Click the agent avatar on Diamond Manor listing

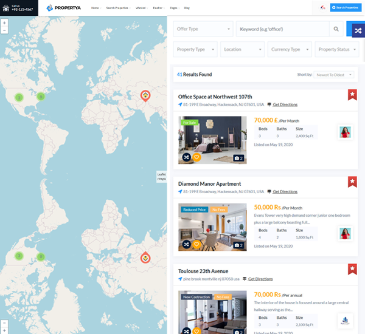click(x=345, y=234)
